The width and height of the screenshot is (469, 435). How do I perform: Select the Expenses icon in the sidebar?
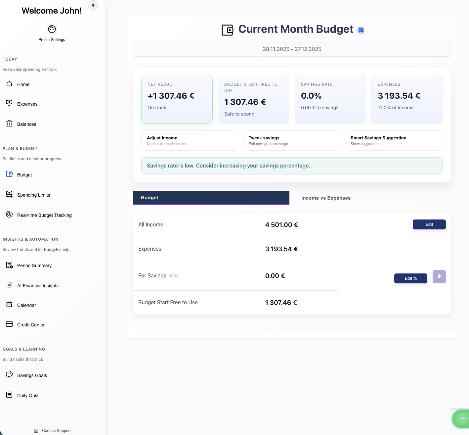[9, 104]
